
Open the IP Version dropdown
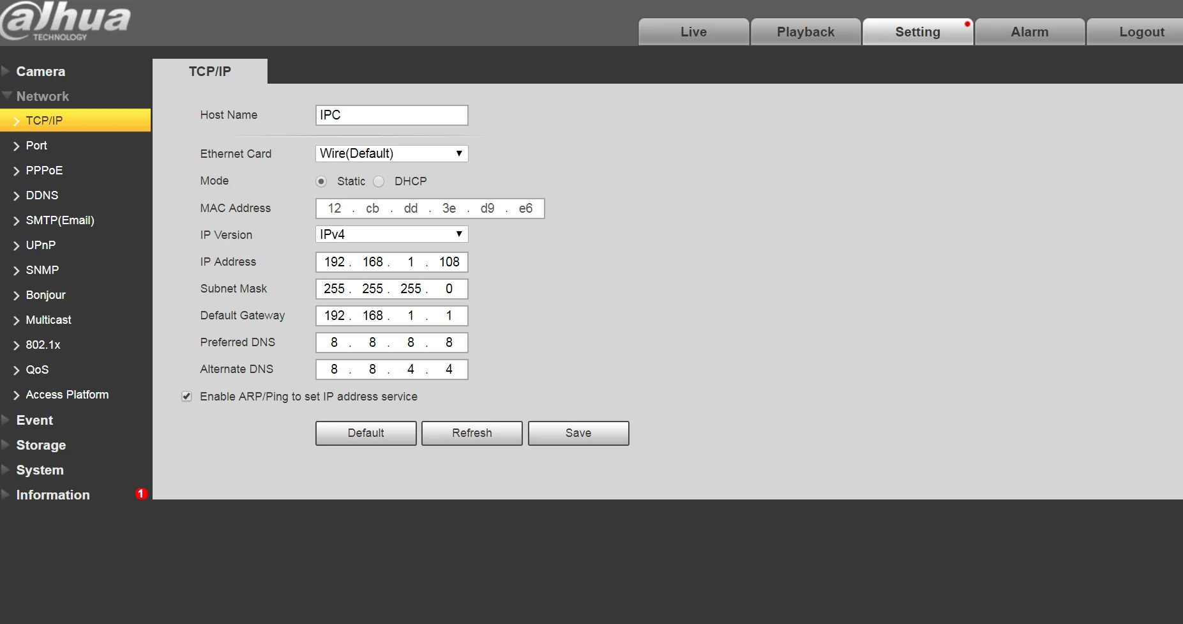391,234
